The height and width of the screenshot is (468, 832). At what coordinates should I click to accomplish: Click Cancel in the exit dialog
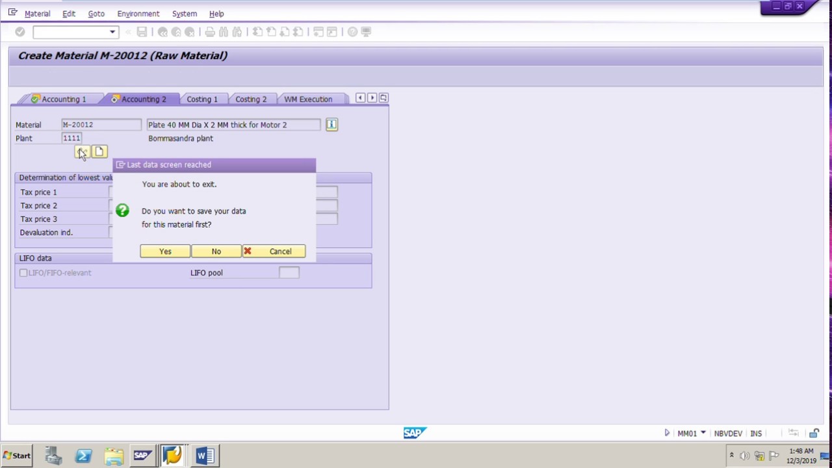tap(274, 252)
